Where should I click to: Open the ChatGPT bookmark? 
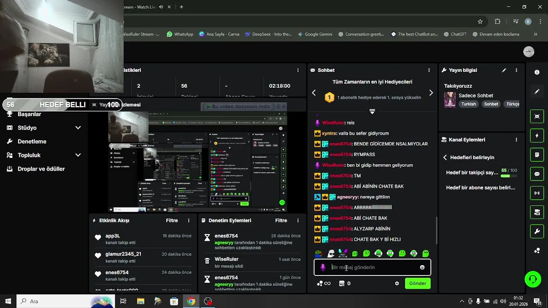[x=455, y=34]
